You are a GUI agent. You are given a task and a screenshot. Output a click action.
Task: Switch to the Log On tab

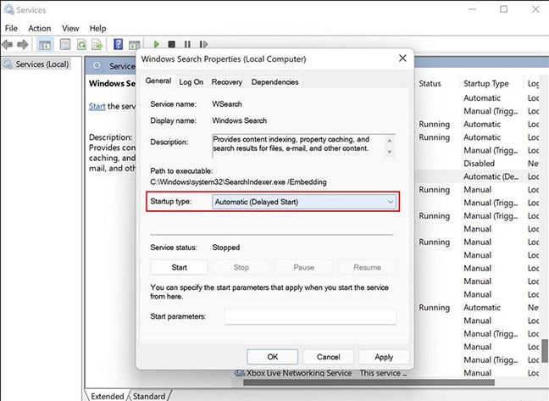(191, 82)
